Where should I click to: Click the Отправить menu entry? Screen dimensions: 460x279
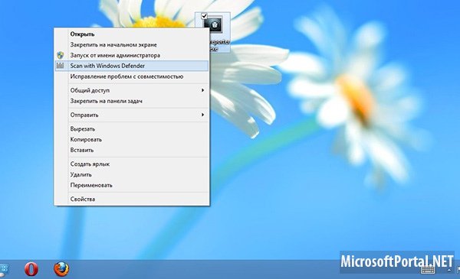pyautogui.click(x=132, y=115)
